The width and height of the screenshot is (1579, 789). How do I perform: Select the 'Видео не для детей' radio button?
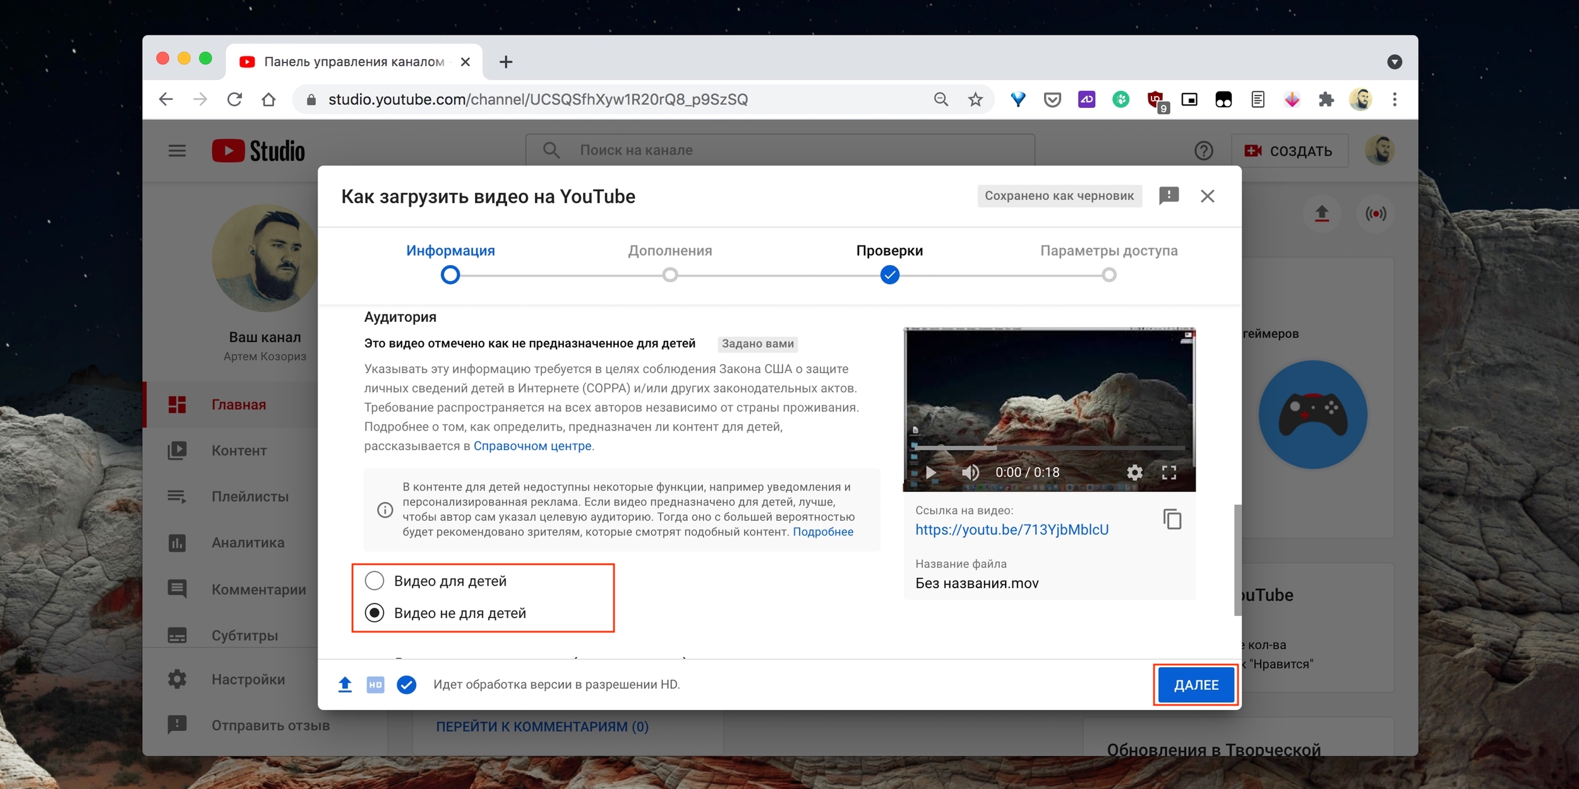pos(375,613)
